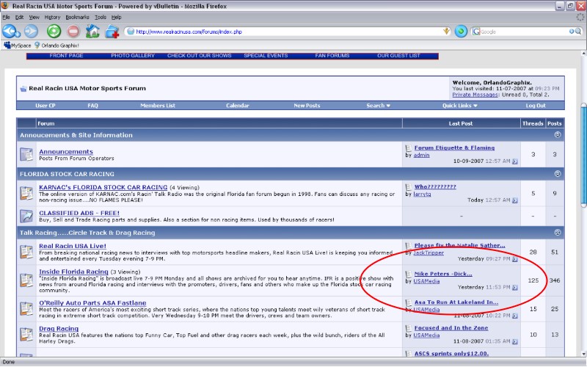Click the red Stop loading icon
The image size is (587, 367).
[73, 32]
